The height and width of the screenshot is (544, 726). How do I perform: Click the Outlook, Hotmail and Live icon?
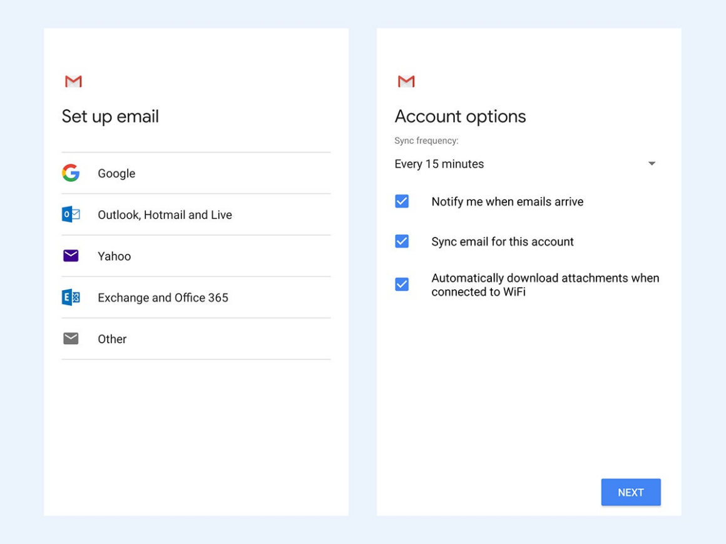pyautogui.click(x=71, y=214)
